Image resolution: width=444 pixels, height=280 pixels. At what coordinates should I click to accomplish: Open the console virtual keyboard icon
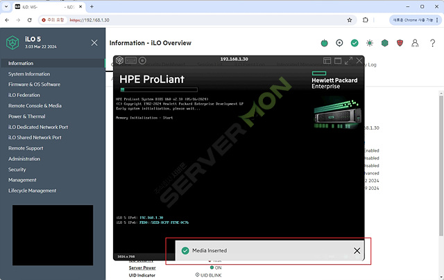coord(131,60)
